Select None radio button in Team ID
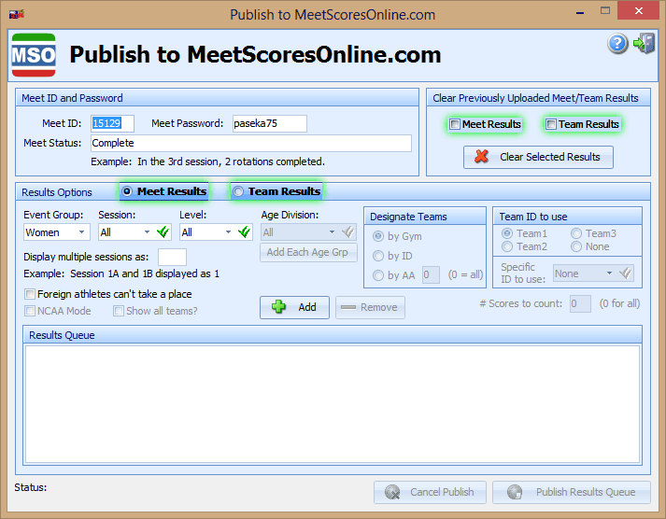Image resolution: width=666 pixels, height=519 pixels. click(576, 246)
